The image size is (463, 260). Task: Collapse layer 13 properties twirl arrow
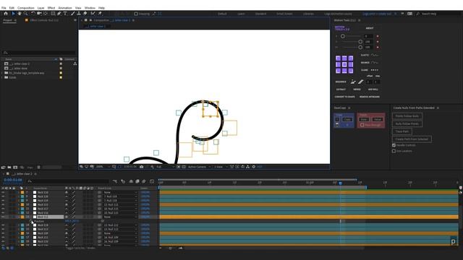pyautogui.click(x=20, y=217)
